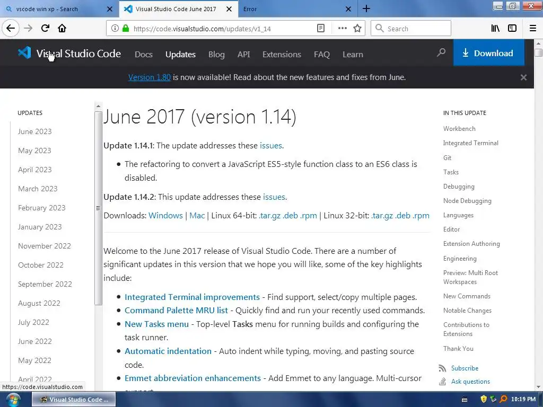Toggle reader view icon in address bar
This screenshot has height=407, width=543.
coord(321,29)
